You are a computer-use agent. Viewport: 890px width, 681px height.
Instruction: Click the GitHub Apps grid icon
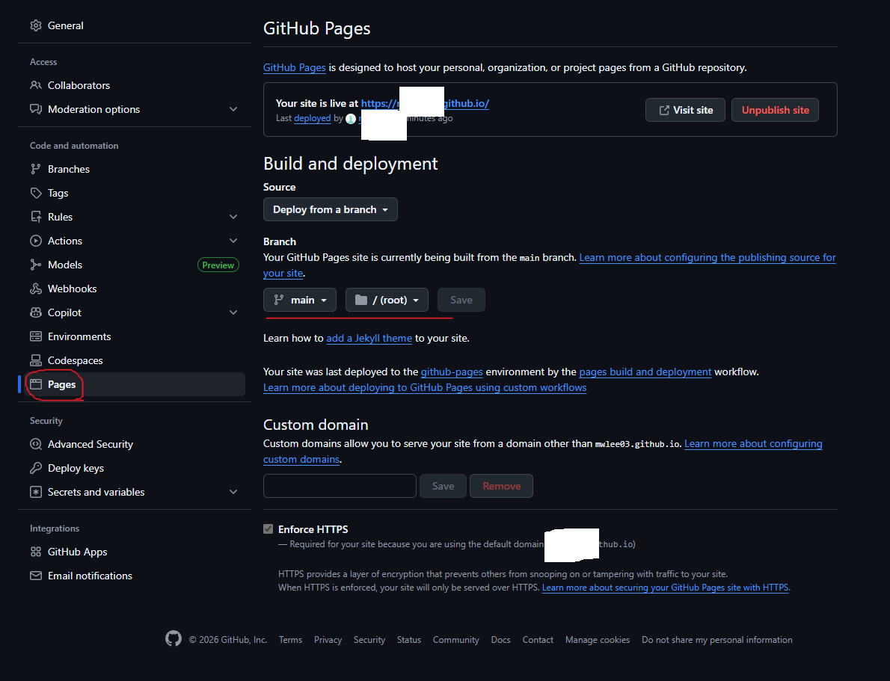click(x=36, y=552)
